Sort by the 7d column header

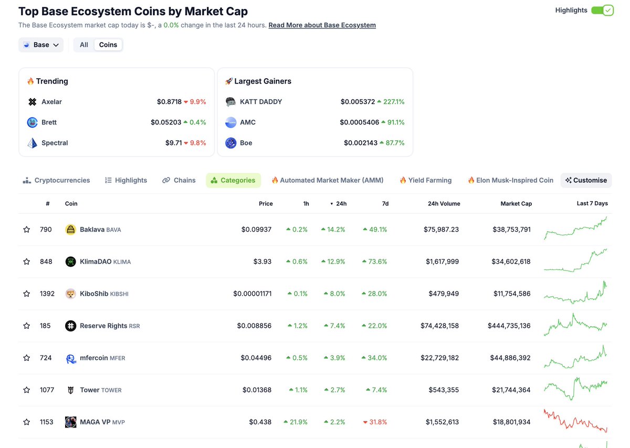(x=385, y=204)
